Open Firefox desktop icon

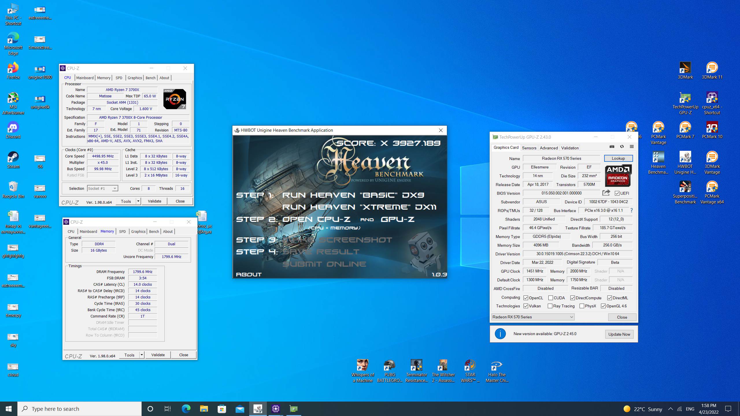click(13, 71)
